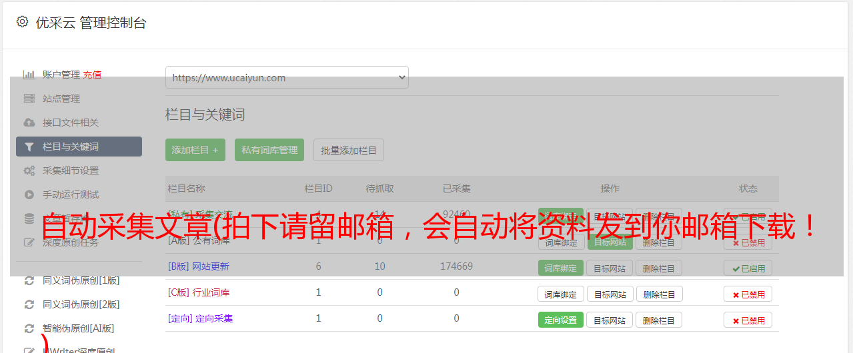853x353 pixels.
Task: Click the 已采集 value 174669
Action: pos(456,266)
